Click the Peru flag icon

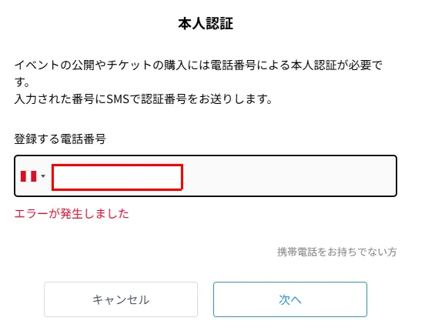[x=28, y=176]
